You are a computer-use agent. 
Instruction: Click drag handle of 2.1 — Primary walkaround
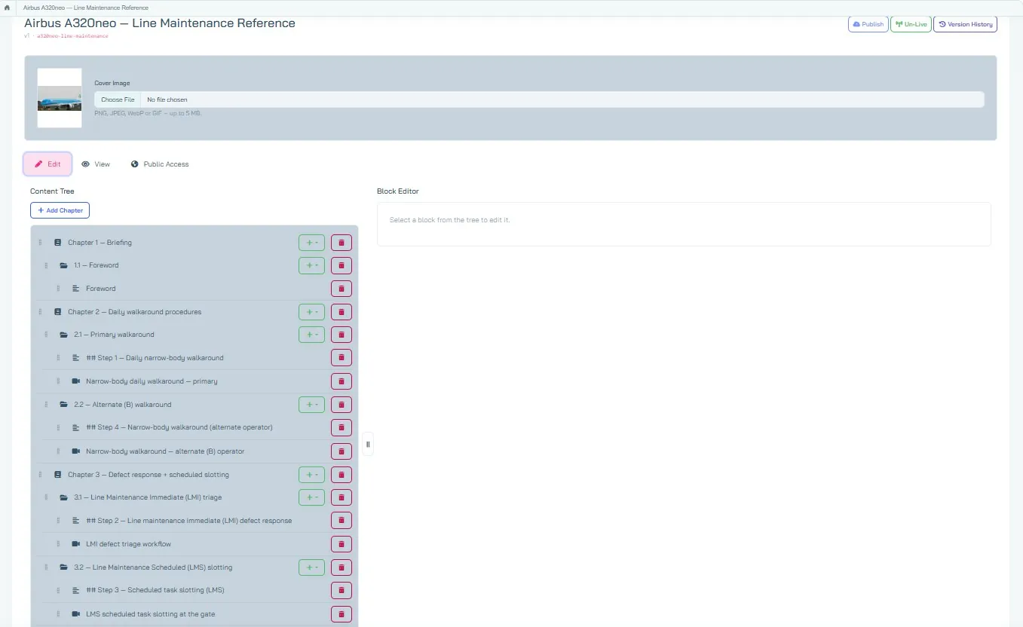coord(47,335)
